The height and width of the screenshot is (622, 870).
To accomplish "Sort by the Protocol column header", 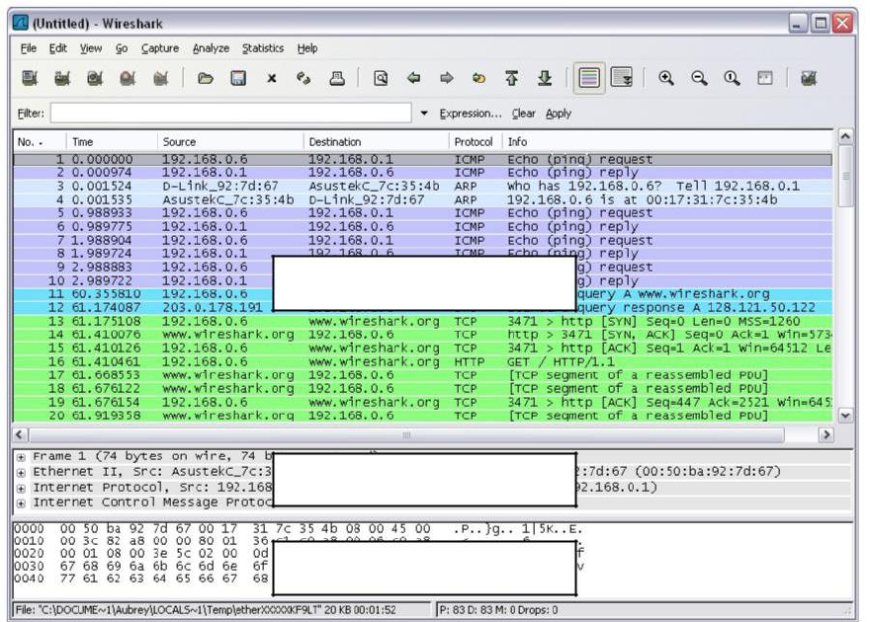I will click(x=475, y=142).
